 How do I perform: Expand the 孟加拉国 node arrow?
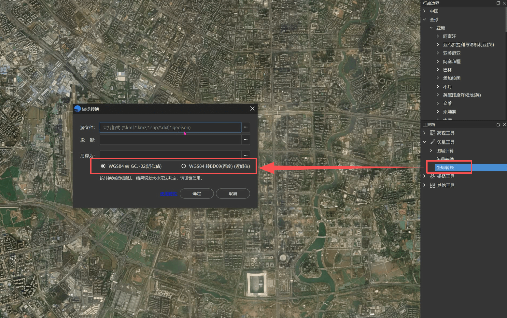(x=438, y=78)
